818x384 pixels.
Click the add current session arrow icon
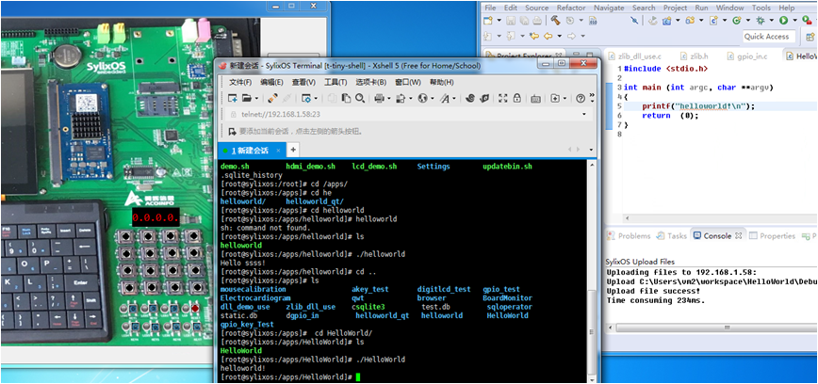[x=233, y=132]
